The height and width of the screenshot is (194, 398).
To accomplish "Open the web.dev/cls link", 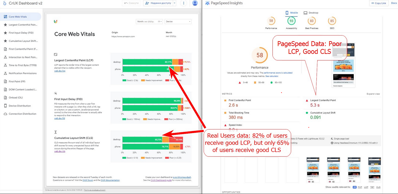I will click(60, 151).
